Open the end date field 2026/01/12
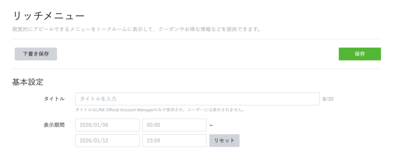This screenshot has width=394, height=154. tap(107, 140)
